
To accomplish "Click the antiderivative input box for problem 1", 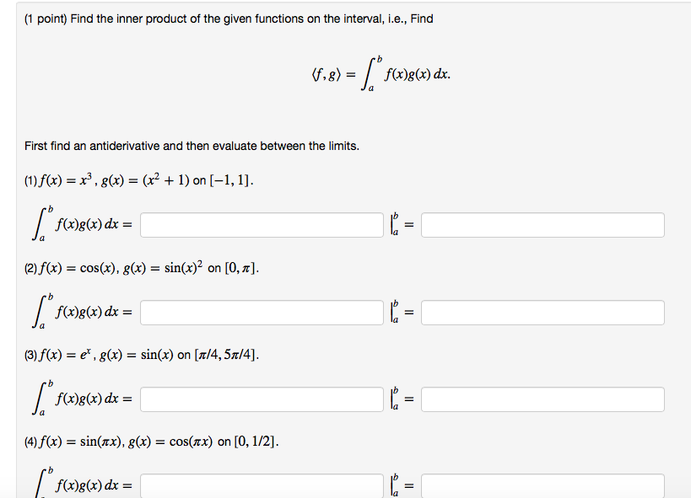I will coord(263,224).
